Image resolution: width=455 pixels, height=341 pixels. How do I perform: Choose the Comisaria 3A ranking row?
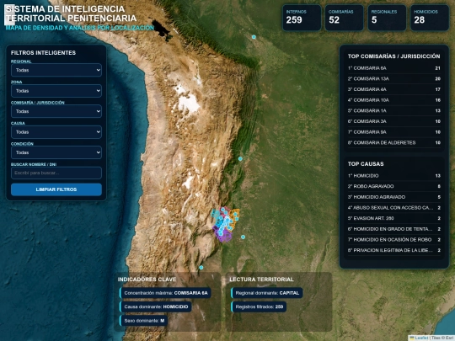[x=393, y=121]
